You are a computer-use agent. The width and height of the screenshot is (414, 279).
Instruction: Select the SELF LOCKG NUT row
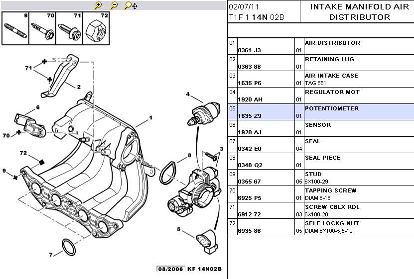coord(321,227)
